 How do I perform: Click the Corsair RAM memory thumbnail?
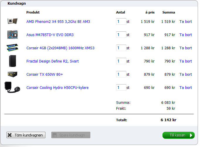(x=13, y=48)
